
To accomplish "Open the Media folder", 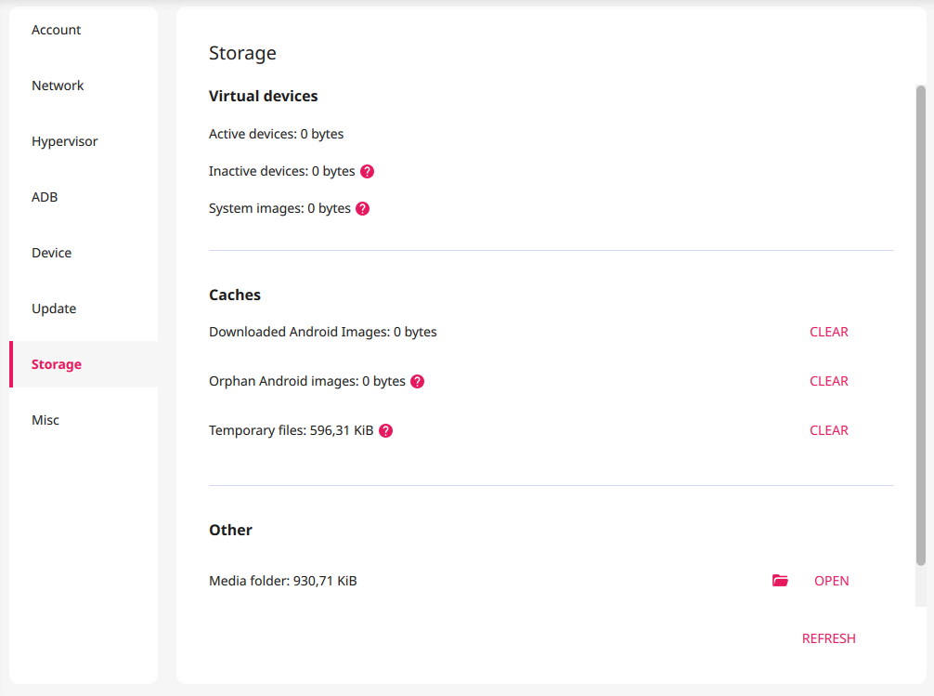I will click(x=832, y=581).
